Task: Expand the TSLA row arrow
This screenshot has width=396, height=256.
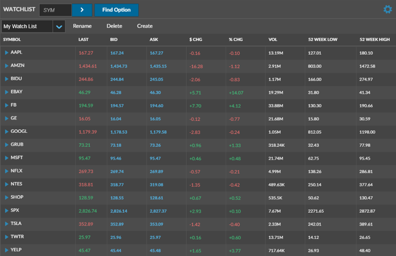Action: tap(7, 224)
